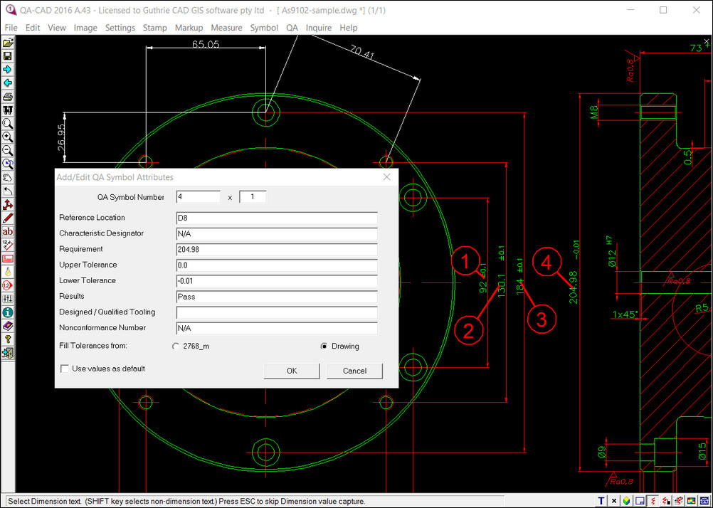Click the light bulb icon

(x=8, y=272)
